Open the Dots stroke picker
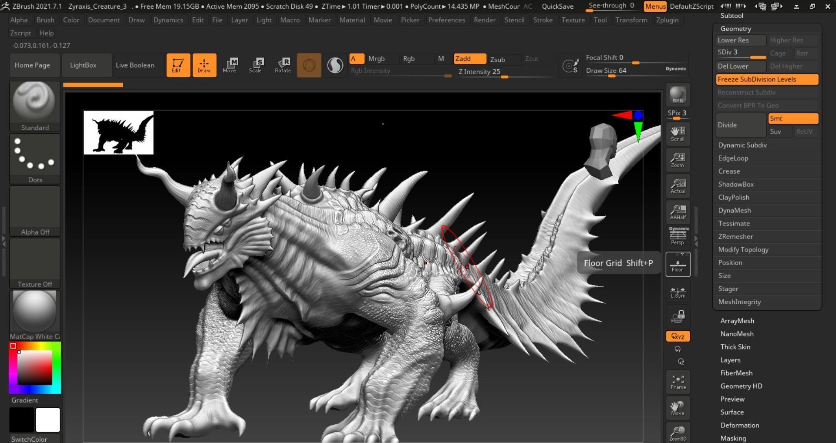This screenshot has width=836, height=443. coord(35,159)
